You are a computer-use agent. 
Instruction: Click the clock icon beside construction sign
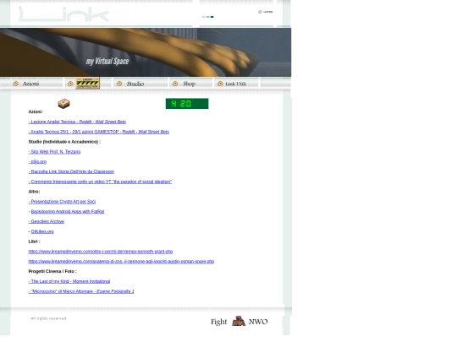[x=70, y=84]
